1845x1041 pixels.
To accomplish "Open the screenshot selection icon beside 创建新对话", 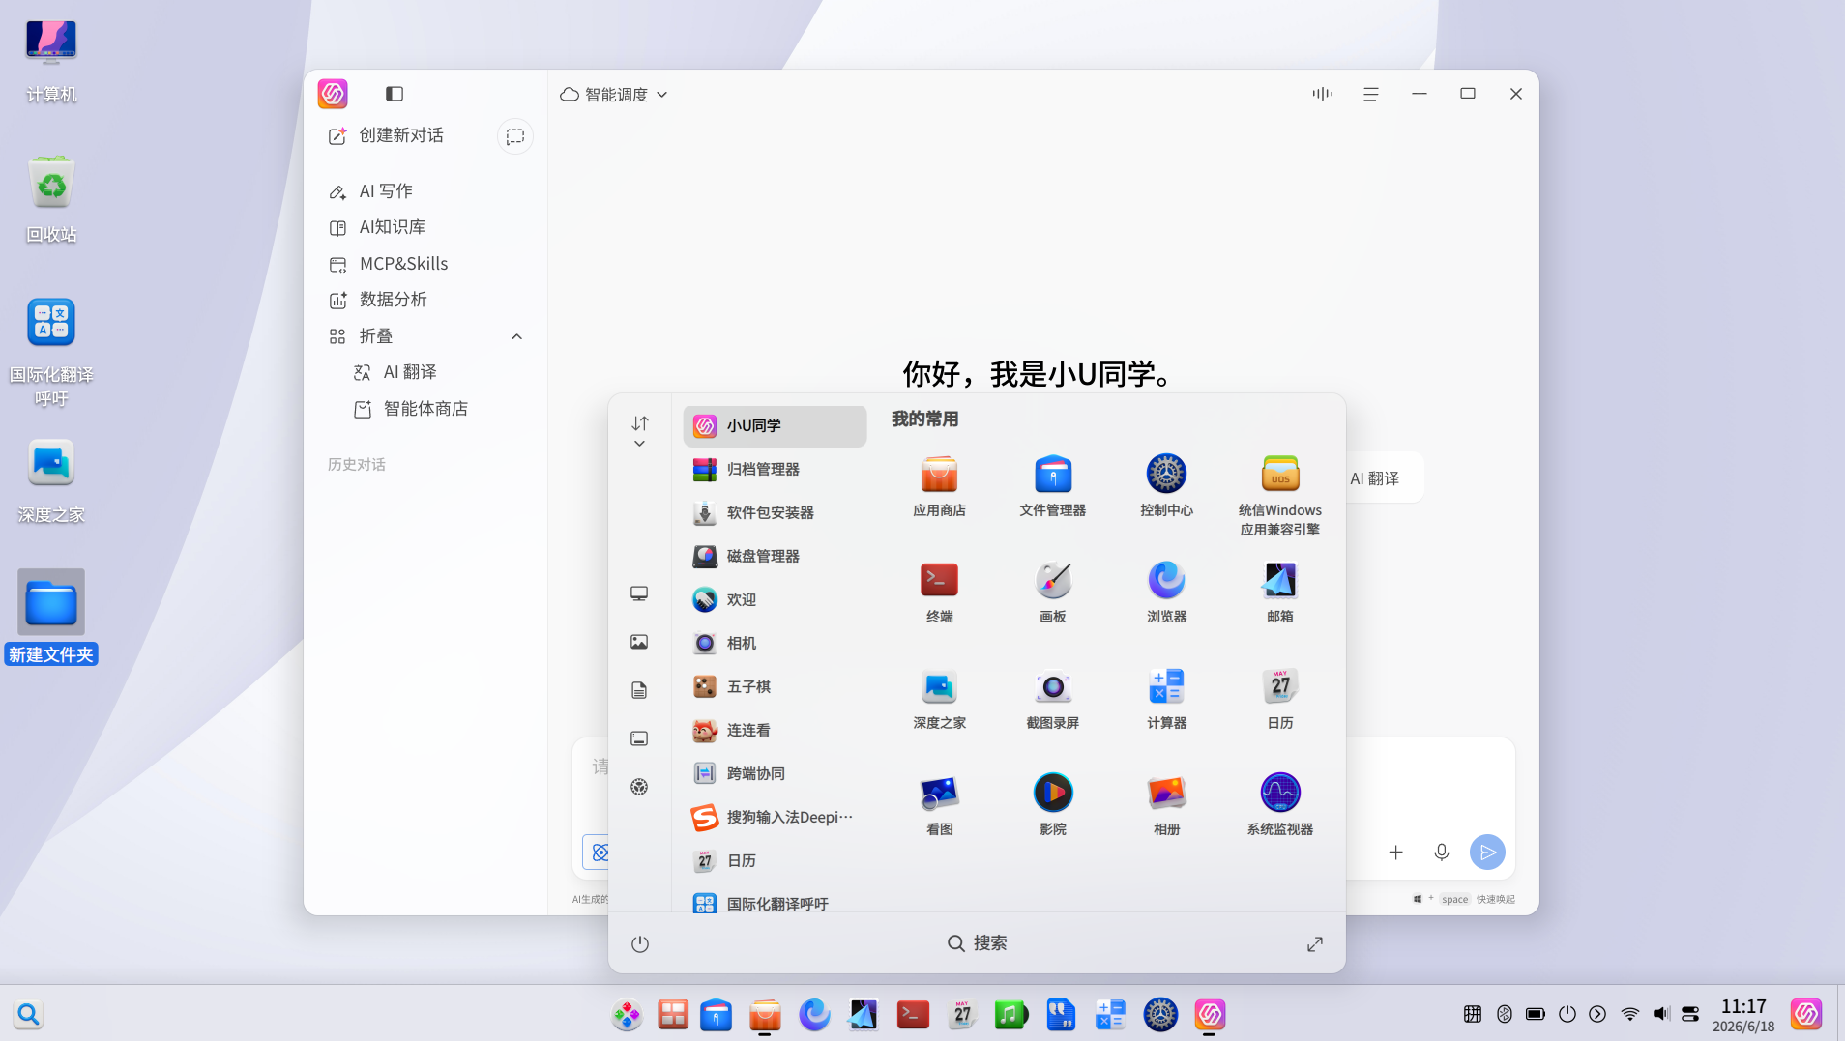I will coord(515,136).
